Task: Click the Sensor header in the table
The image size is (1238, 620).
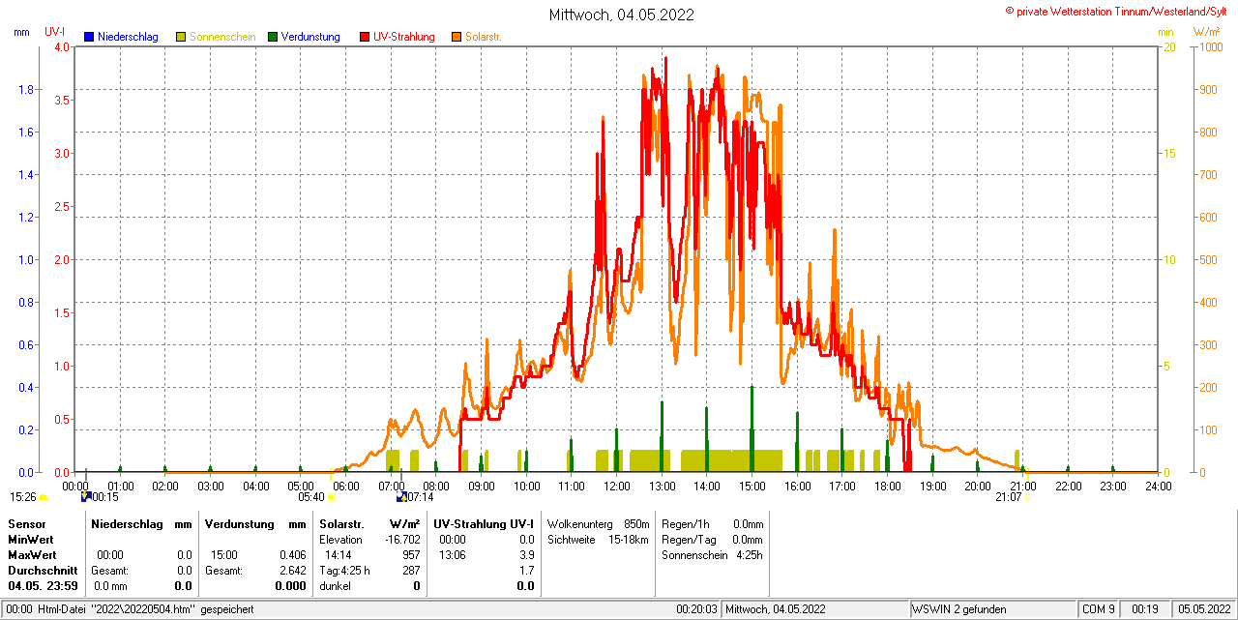Action: coord(26,523)
